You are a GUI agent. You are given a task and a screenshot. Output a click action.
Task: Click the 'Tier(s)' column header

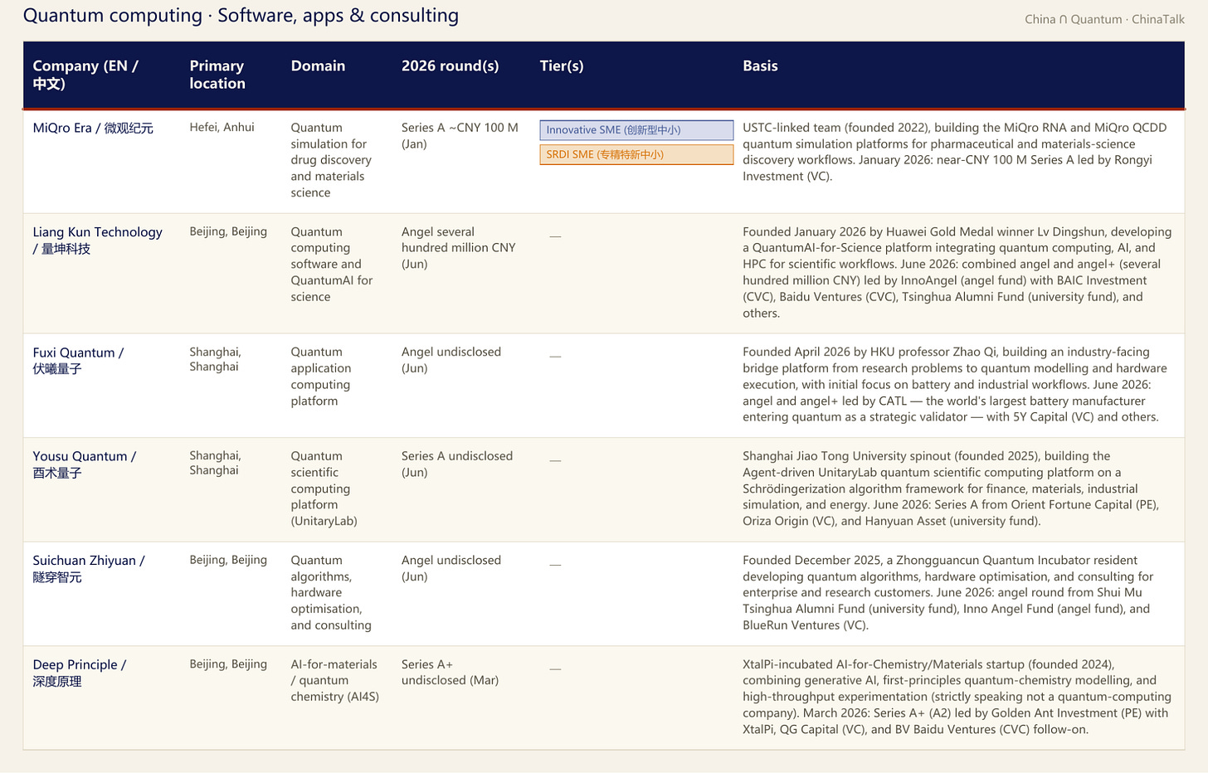(562, 66)
